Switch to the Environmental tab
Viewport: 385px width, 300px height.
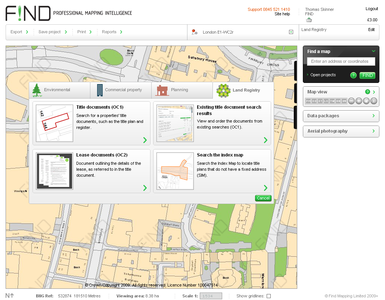[59, 90]
